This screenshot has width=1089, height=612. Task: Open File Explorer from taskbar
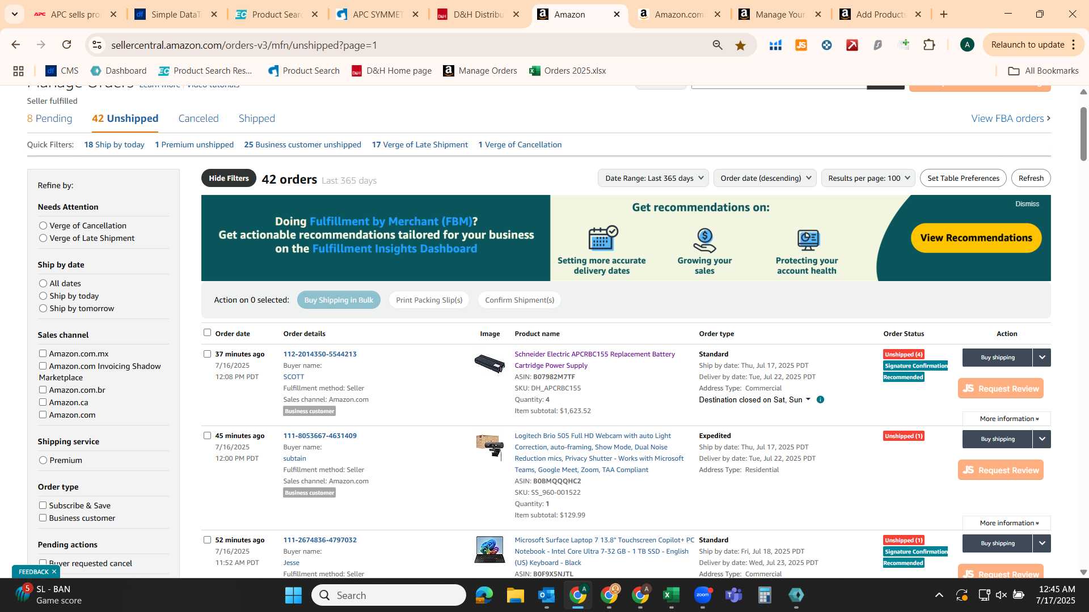pyautogui.click(x=515, y=595)
